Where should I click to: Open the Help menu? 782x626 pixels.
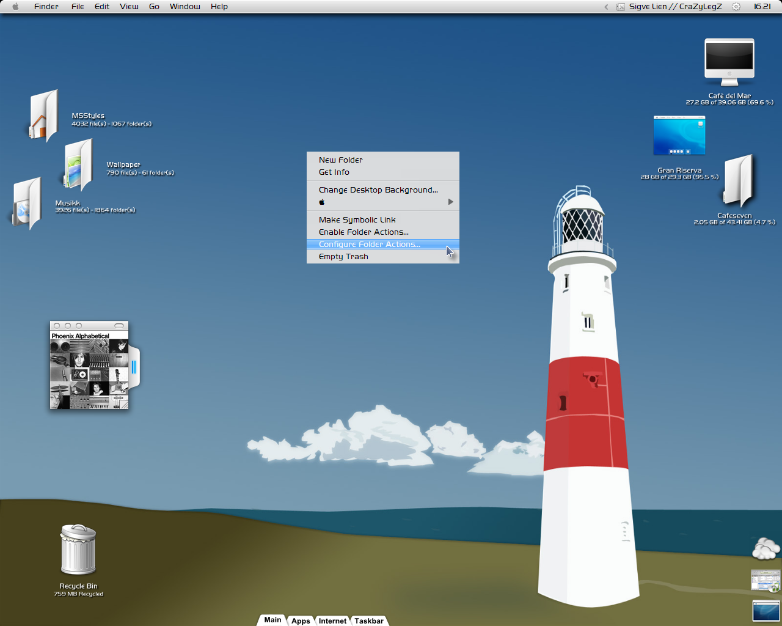pyautogui.click(x=219, y=7)
